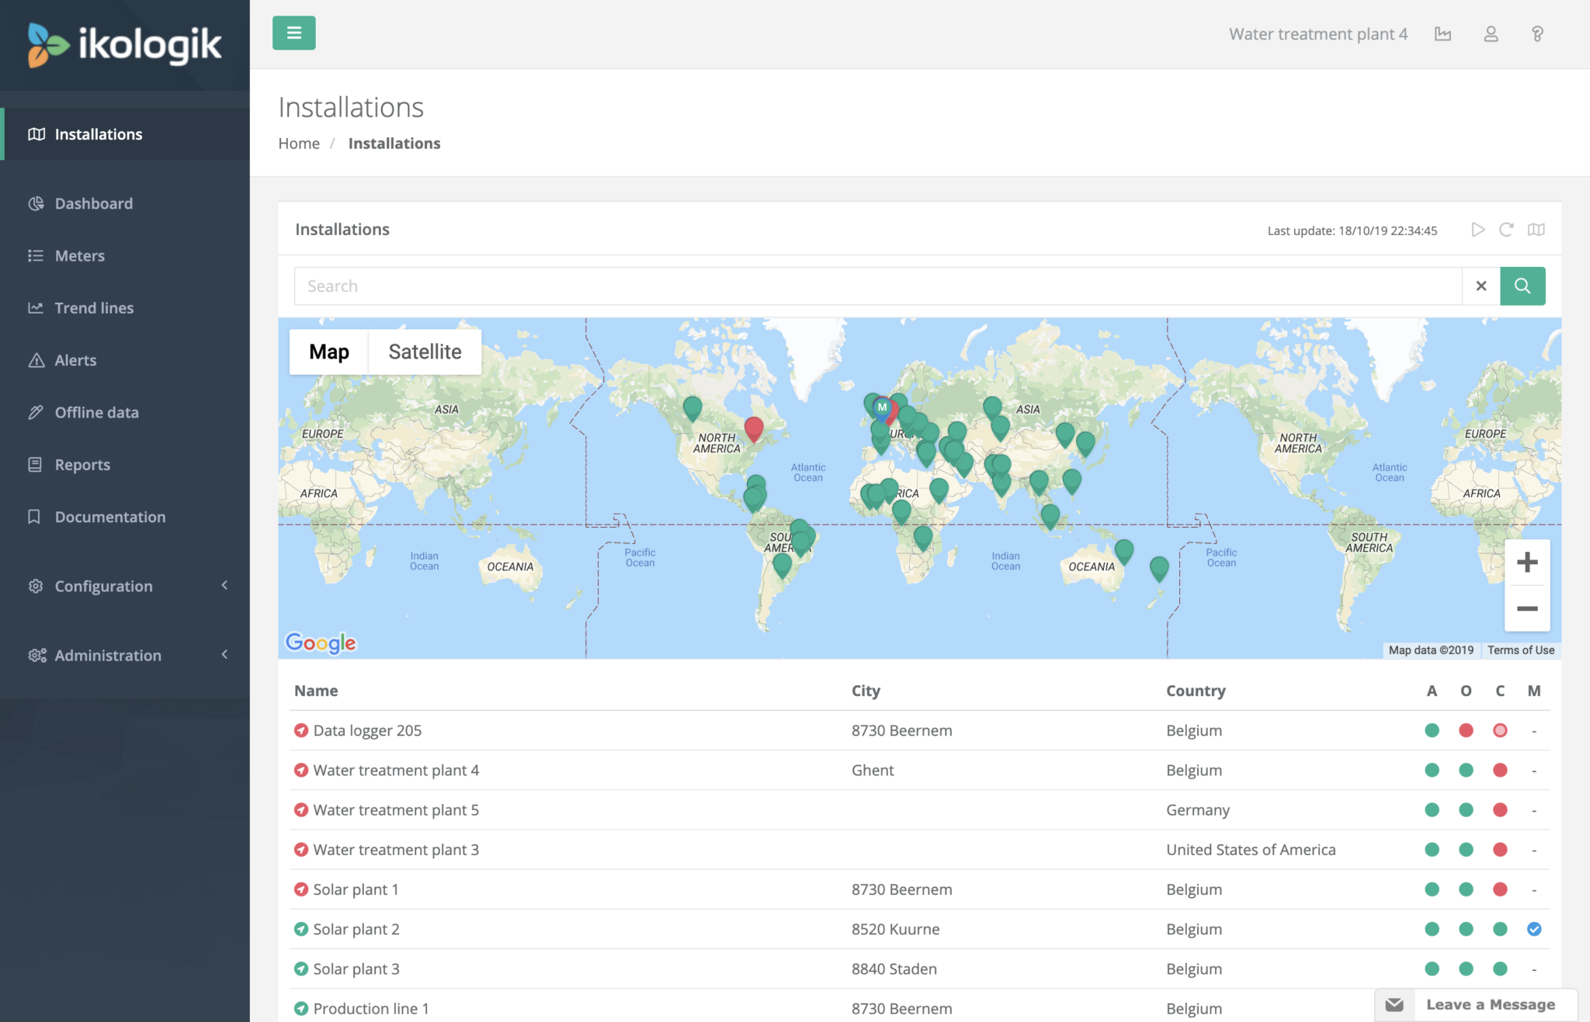Open the user profile icon
Screen dimensions: 1590x1022
(1491, 34)
